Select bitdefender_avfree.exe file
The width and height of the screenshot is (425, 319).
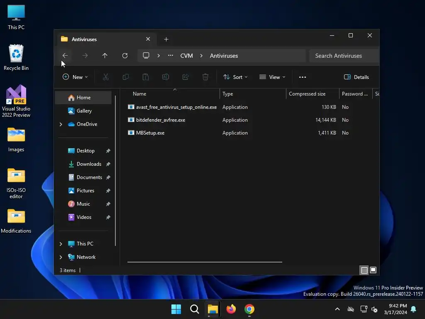(x=161, y=120)
